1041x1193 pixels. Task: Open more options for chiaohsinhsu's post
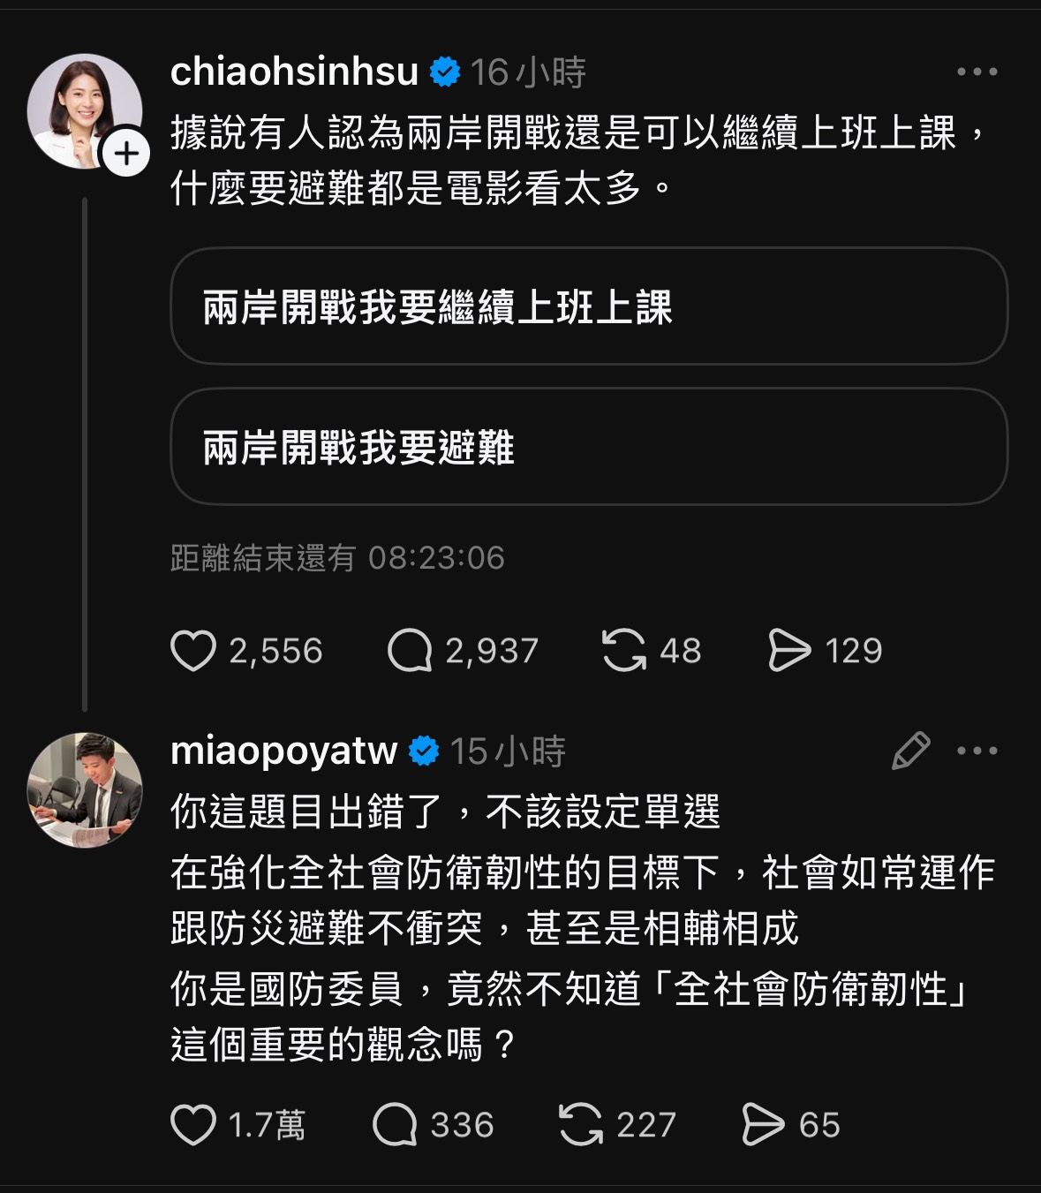[977, 72]
